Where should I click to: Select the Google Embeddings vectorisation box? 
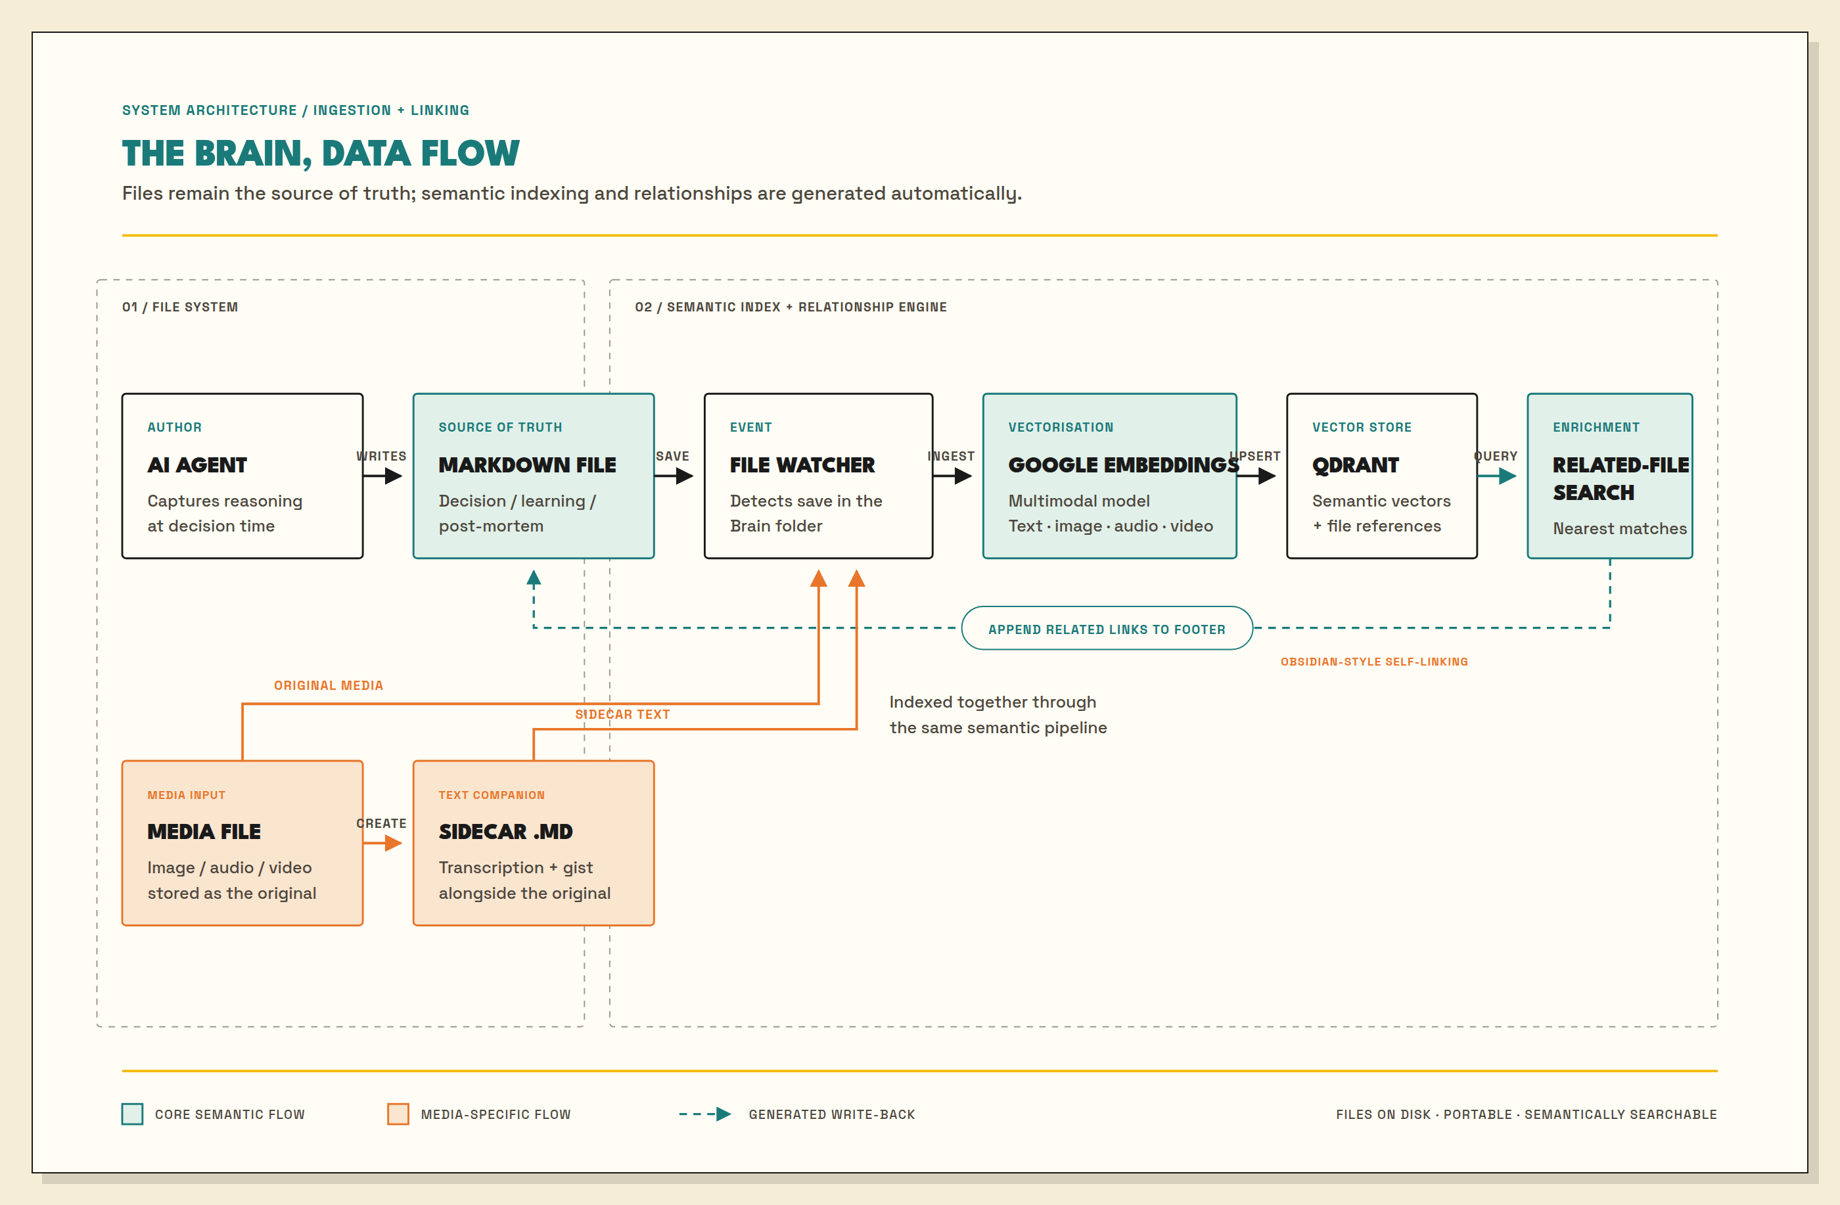(x=1109, y=476)
